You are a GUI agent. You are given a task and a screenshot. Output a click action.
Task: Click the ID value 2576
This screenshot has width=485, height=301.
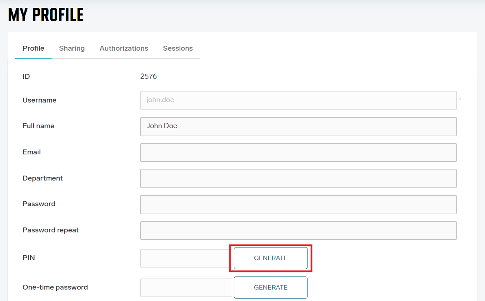pos(148,76)
